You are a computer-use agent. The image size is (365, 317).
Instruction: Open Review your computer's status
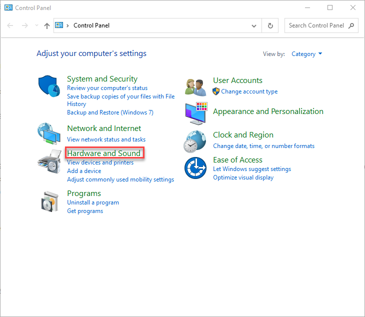click(107, 88)
